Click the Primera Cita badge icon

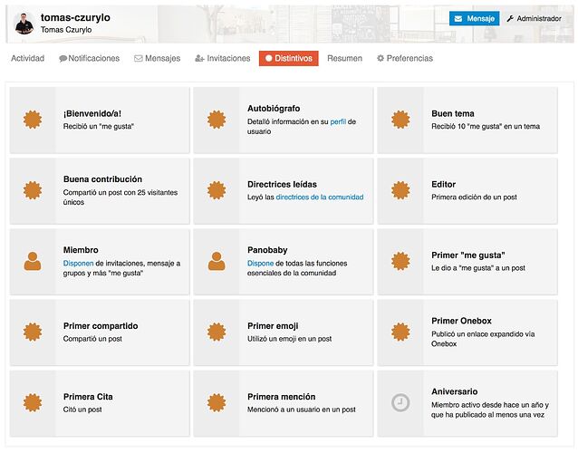click(x=33, y=402)
